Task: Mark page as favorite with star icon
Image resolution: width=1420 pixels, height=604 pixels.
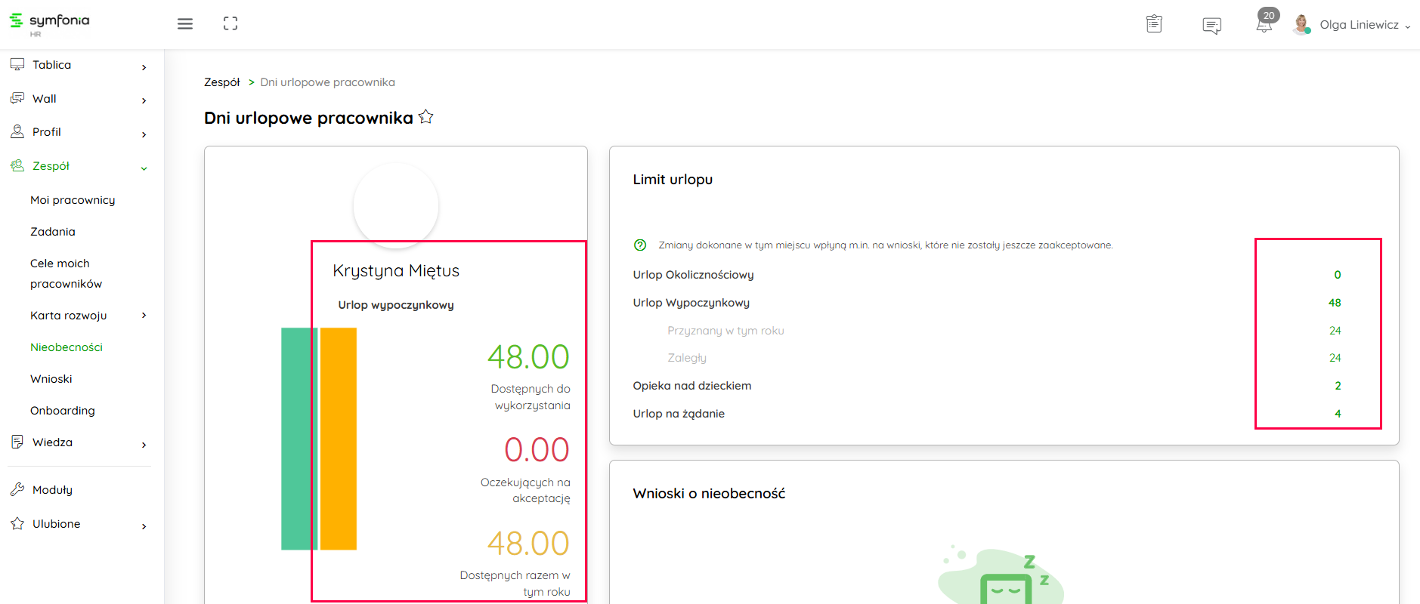Action: coord(426,117)
